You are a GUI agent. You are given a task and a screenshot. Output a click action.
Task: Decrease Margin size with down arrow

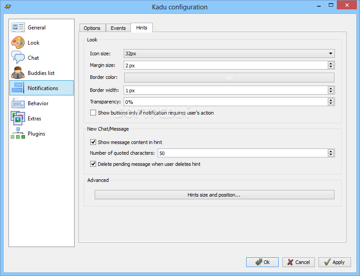point(331,67)
